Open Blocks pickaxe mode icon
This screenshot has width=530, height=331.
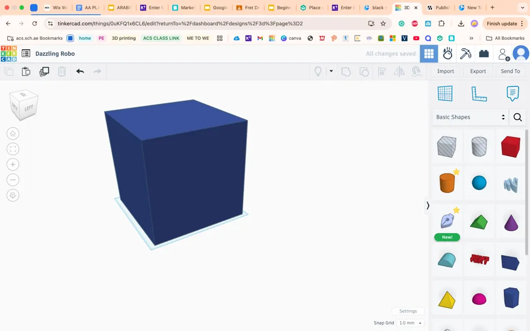click(465, 53)
